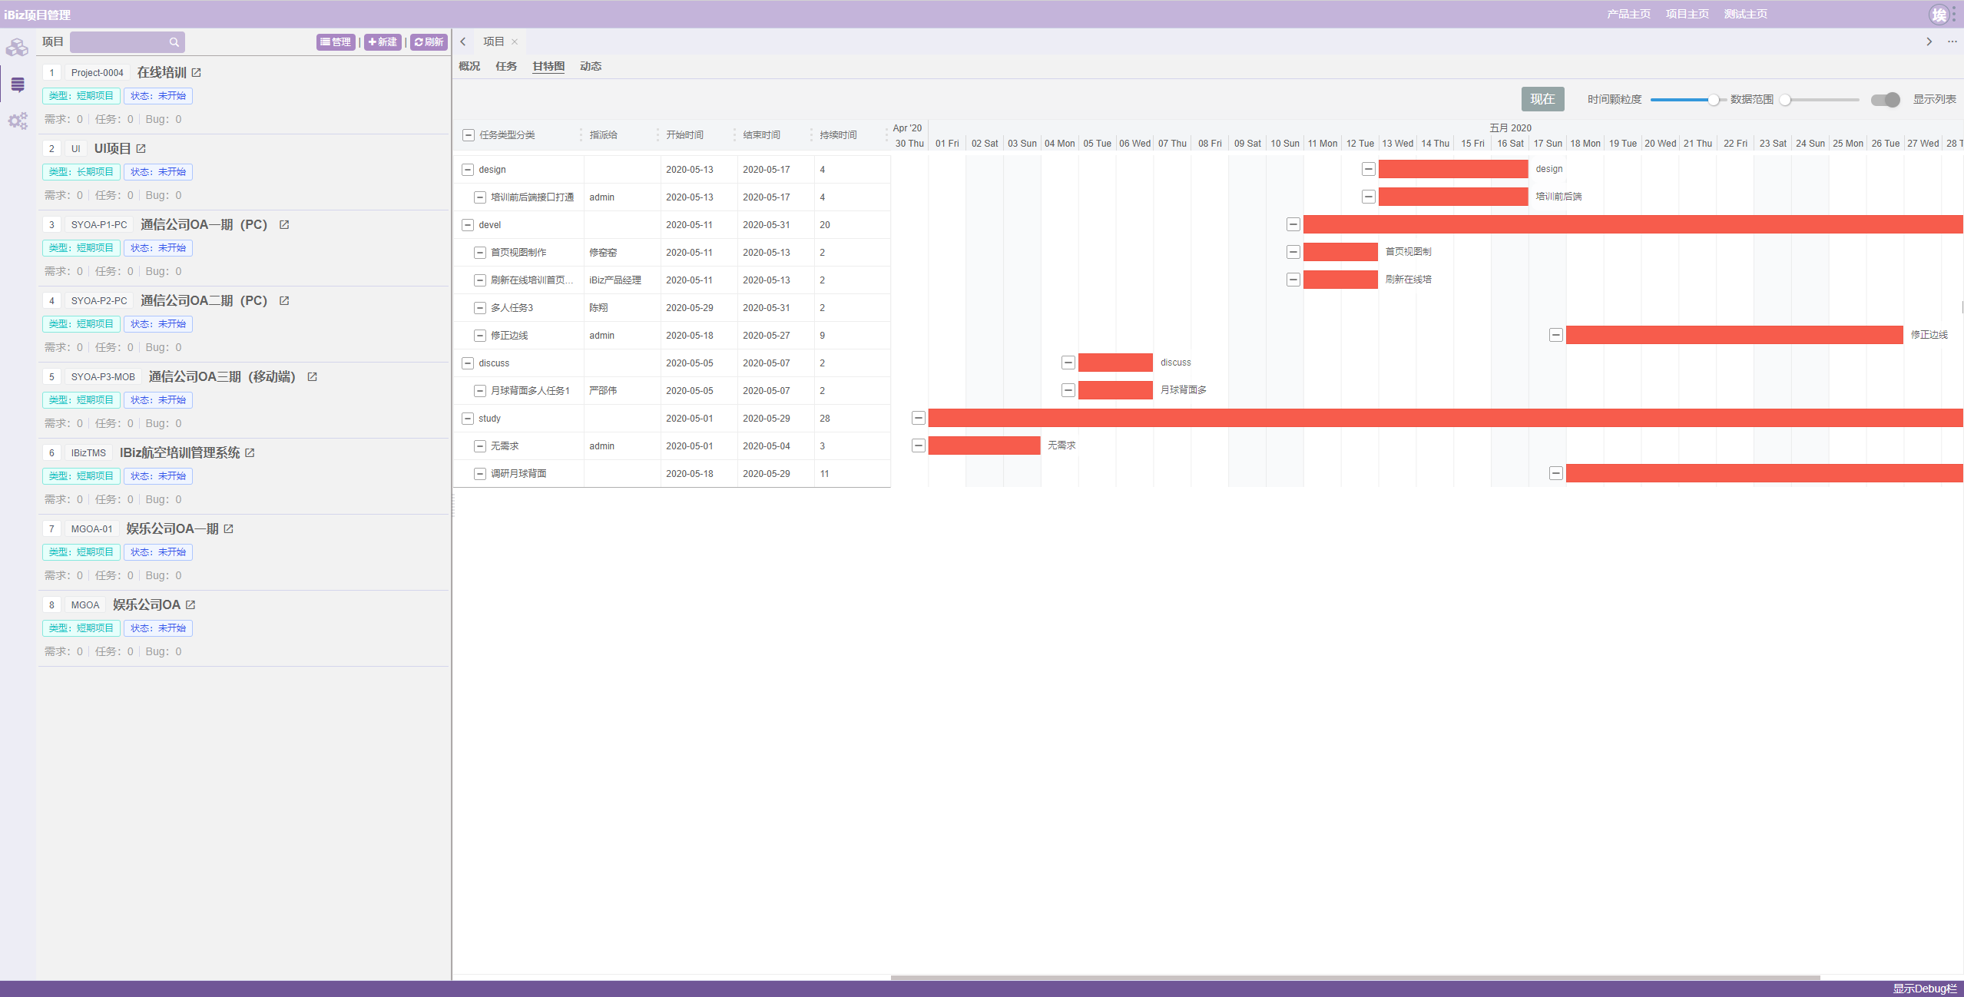
Task: Select the 项目 page tab
Action: click(x=493, y=42)
